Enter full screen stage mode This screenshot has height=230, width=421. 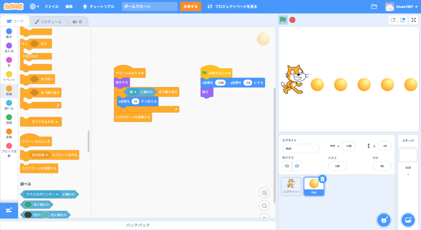point(414,20)
